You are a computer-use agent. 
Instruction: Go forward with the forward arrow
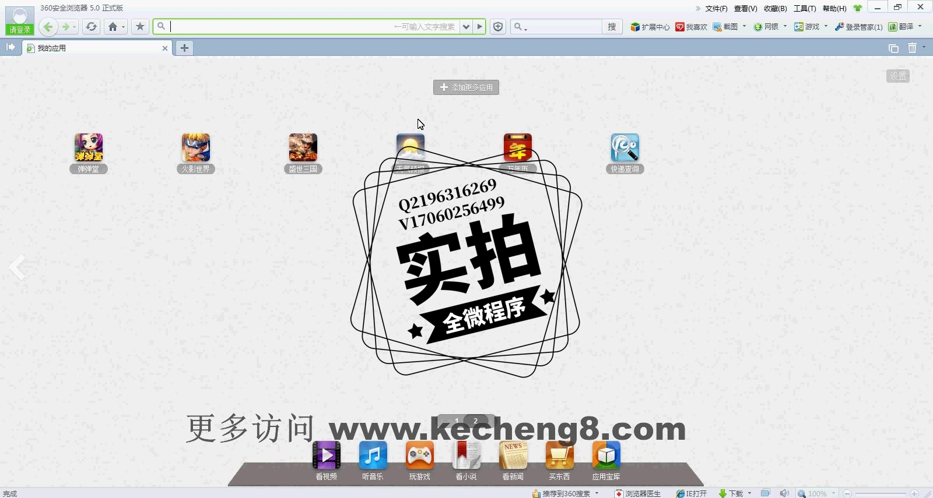click(66, 27)
